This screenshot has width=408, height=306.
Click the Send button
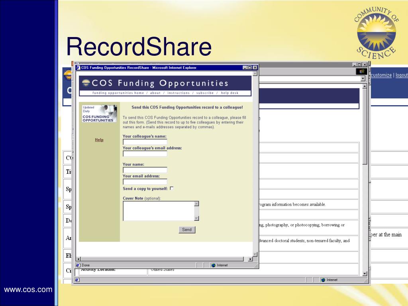click(x=187, y=229)
